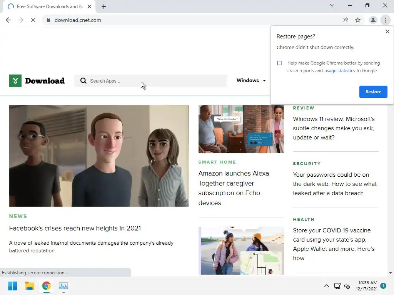Image resolution: width=394 pixels, height=295 pixels.
Task: Expand the Windows platform dropdown
Action: [x=251, y=81]
